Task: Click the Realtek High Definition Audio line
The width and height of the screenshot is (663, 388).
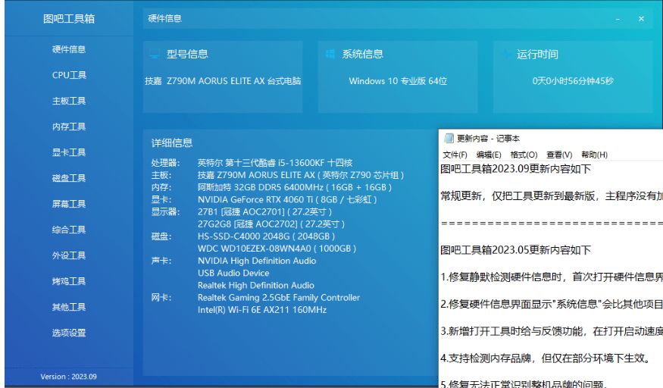Action: pyautogui.click(x=256, y=285)
